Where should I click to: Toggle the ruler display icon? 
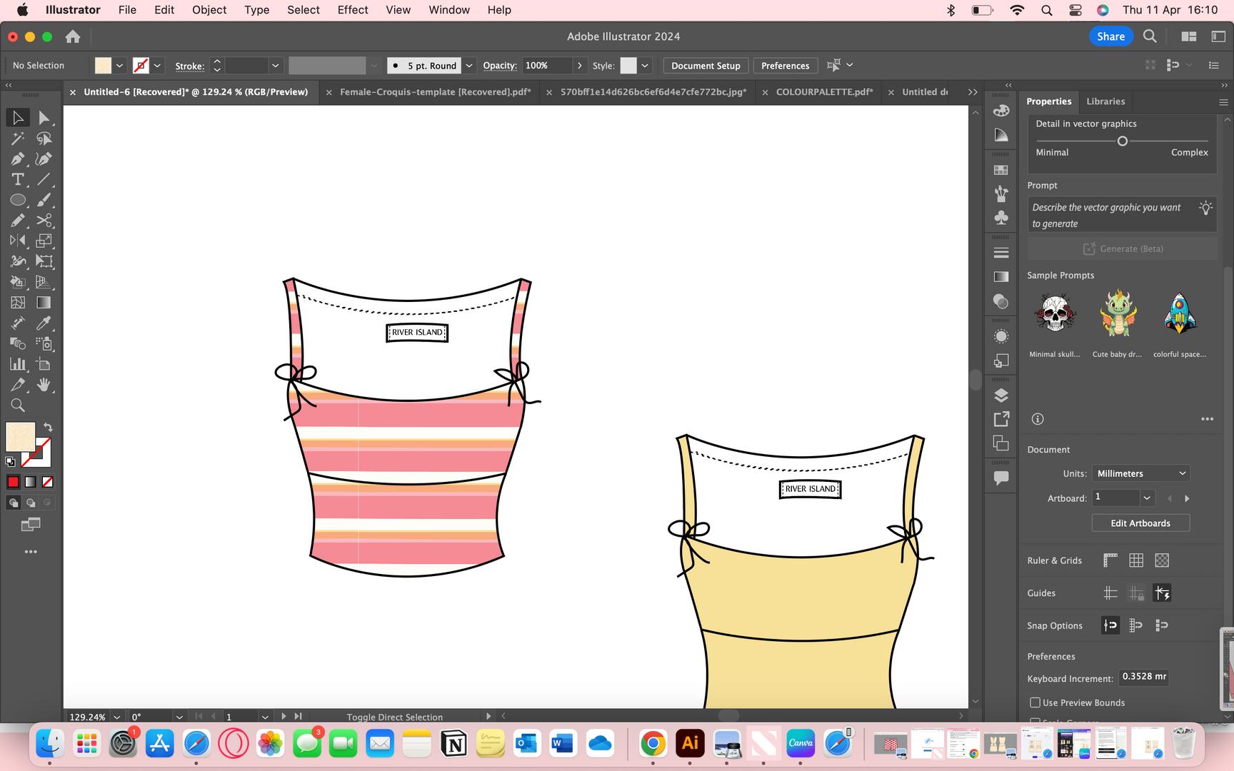point(1110,560)
